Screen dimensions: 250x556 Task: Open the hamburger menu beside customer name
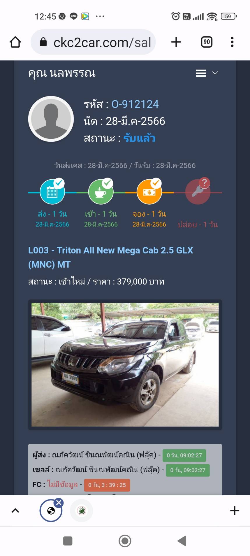click(201, 73)
